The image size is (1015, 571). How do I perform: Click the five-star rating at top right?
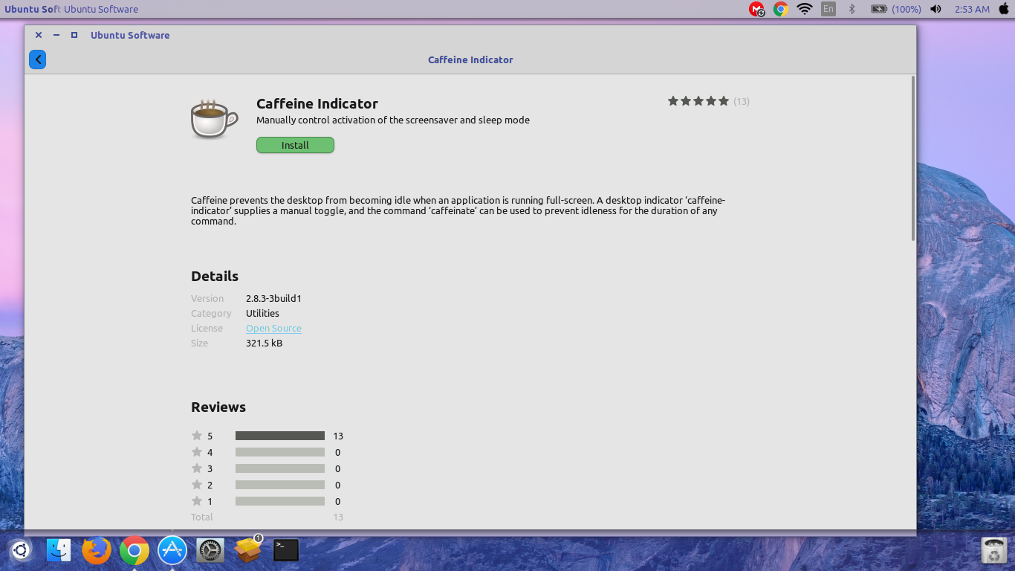point(698,101)
